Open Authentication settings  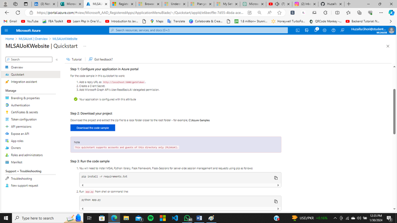(20, 105)
